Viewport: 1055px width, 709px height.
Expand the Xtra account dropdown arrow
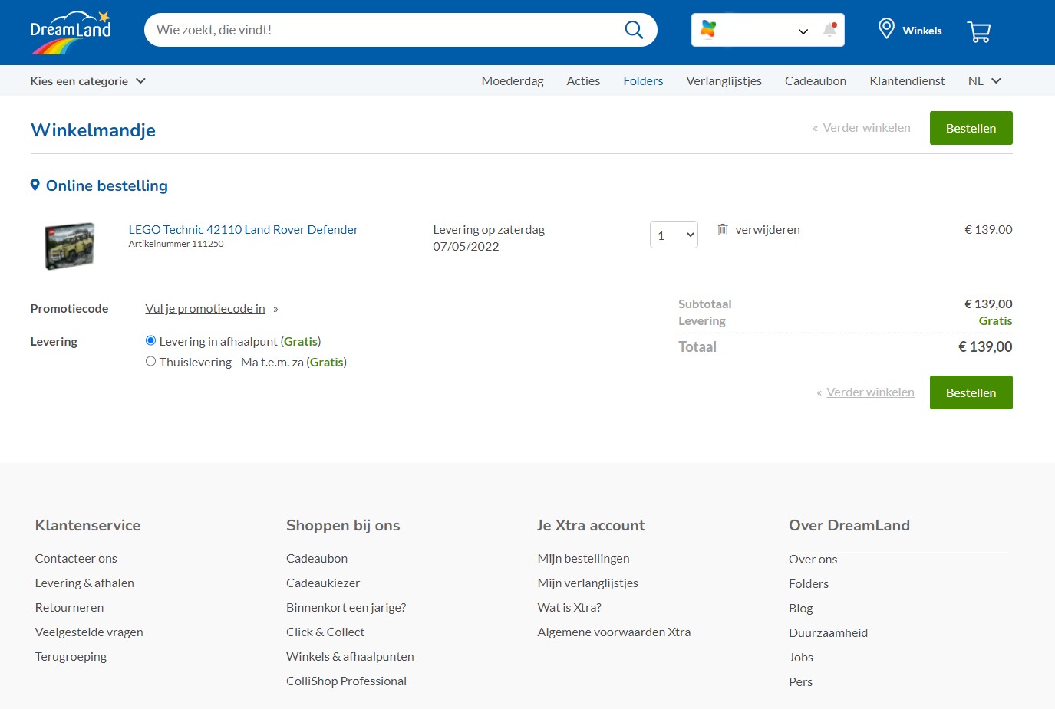[x=803, y=31]
